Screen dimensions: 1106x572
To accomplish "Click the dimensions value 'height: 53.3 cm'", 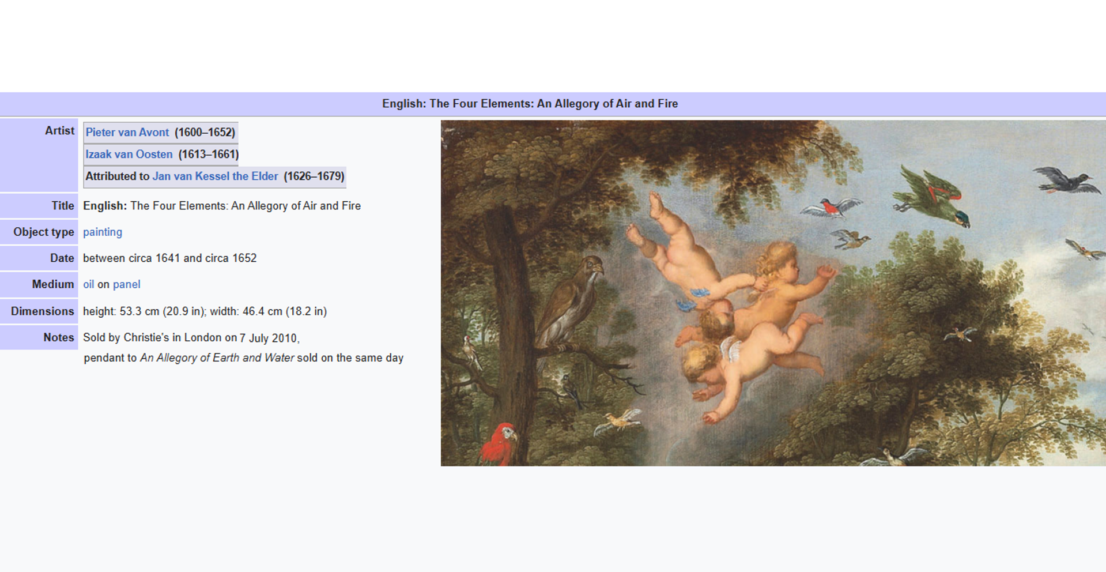I will tap(121, 311).
